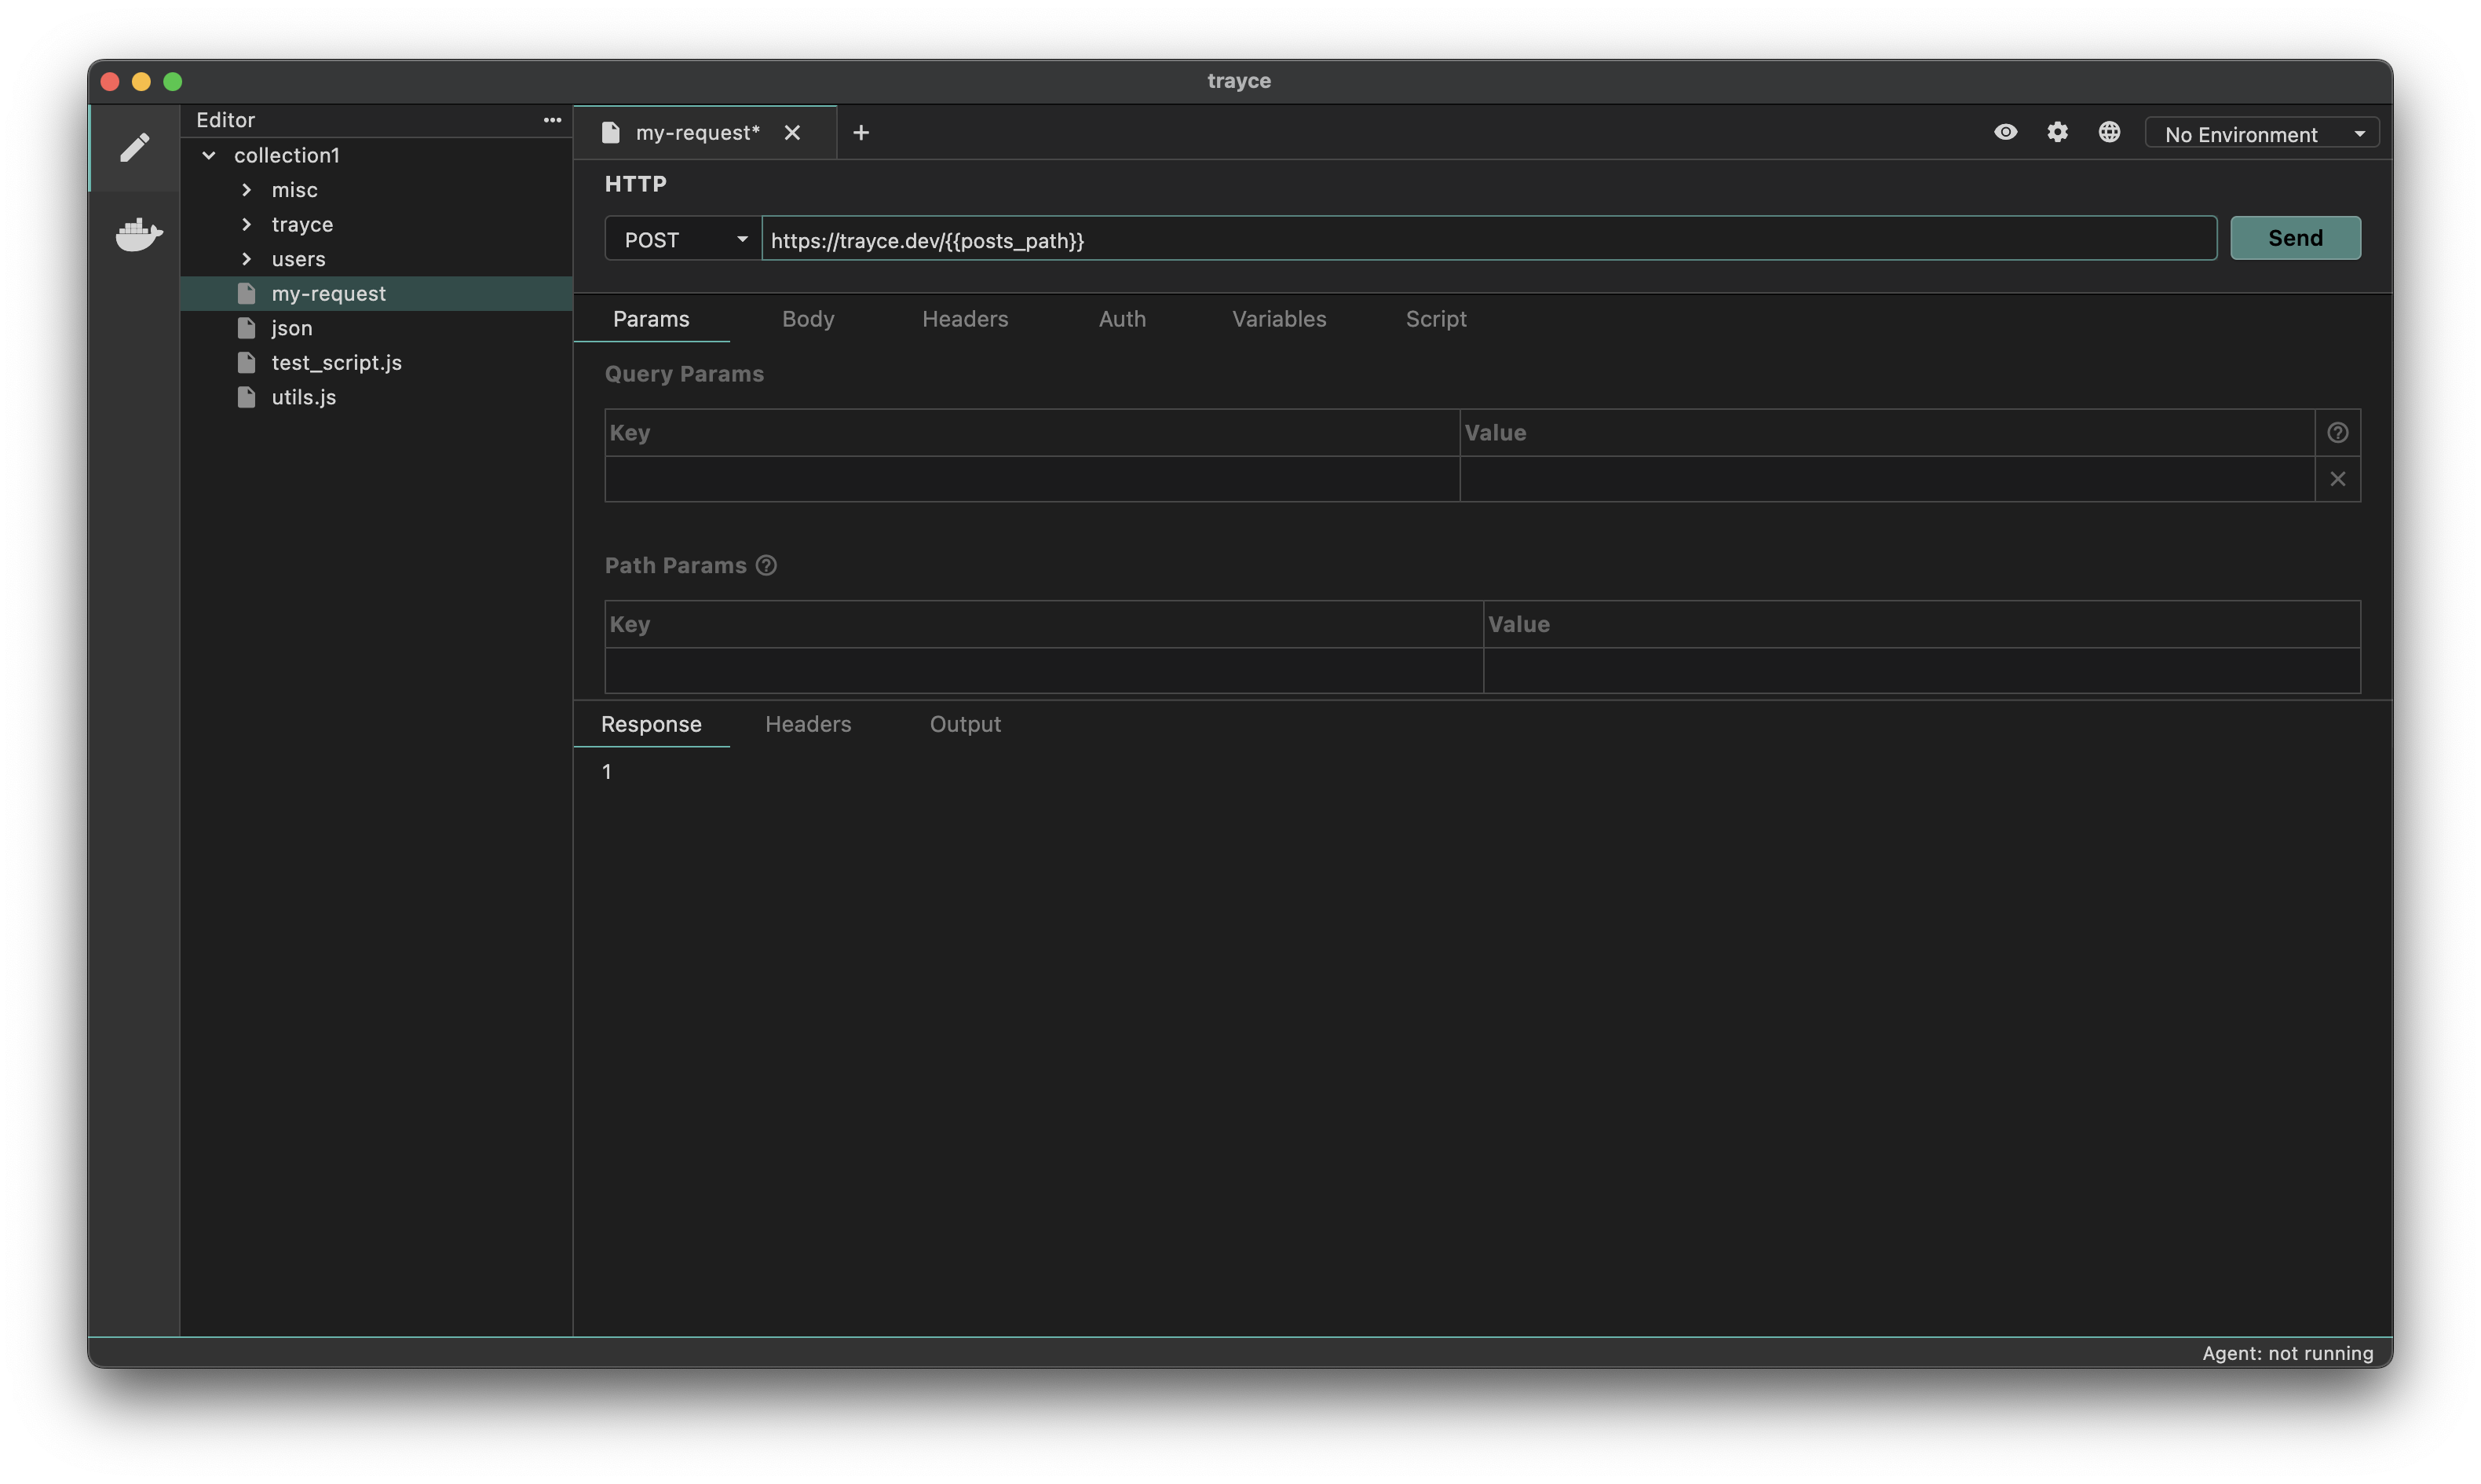Select the Response tab

click(x=651, y=724)
